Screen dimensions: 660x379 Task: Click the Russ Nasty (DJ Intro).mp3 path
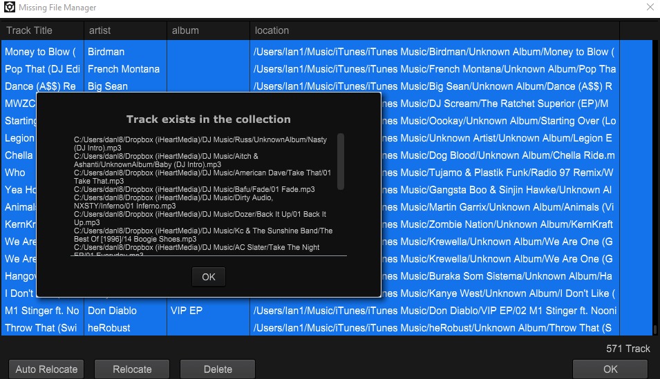(200, 144)
